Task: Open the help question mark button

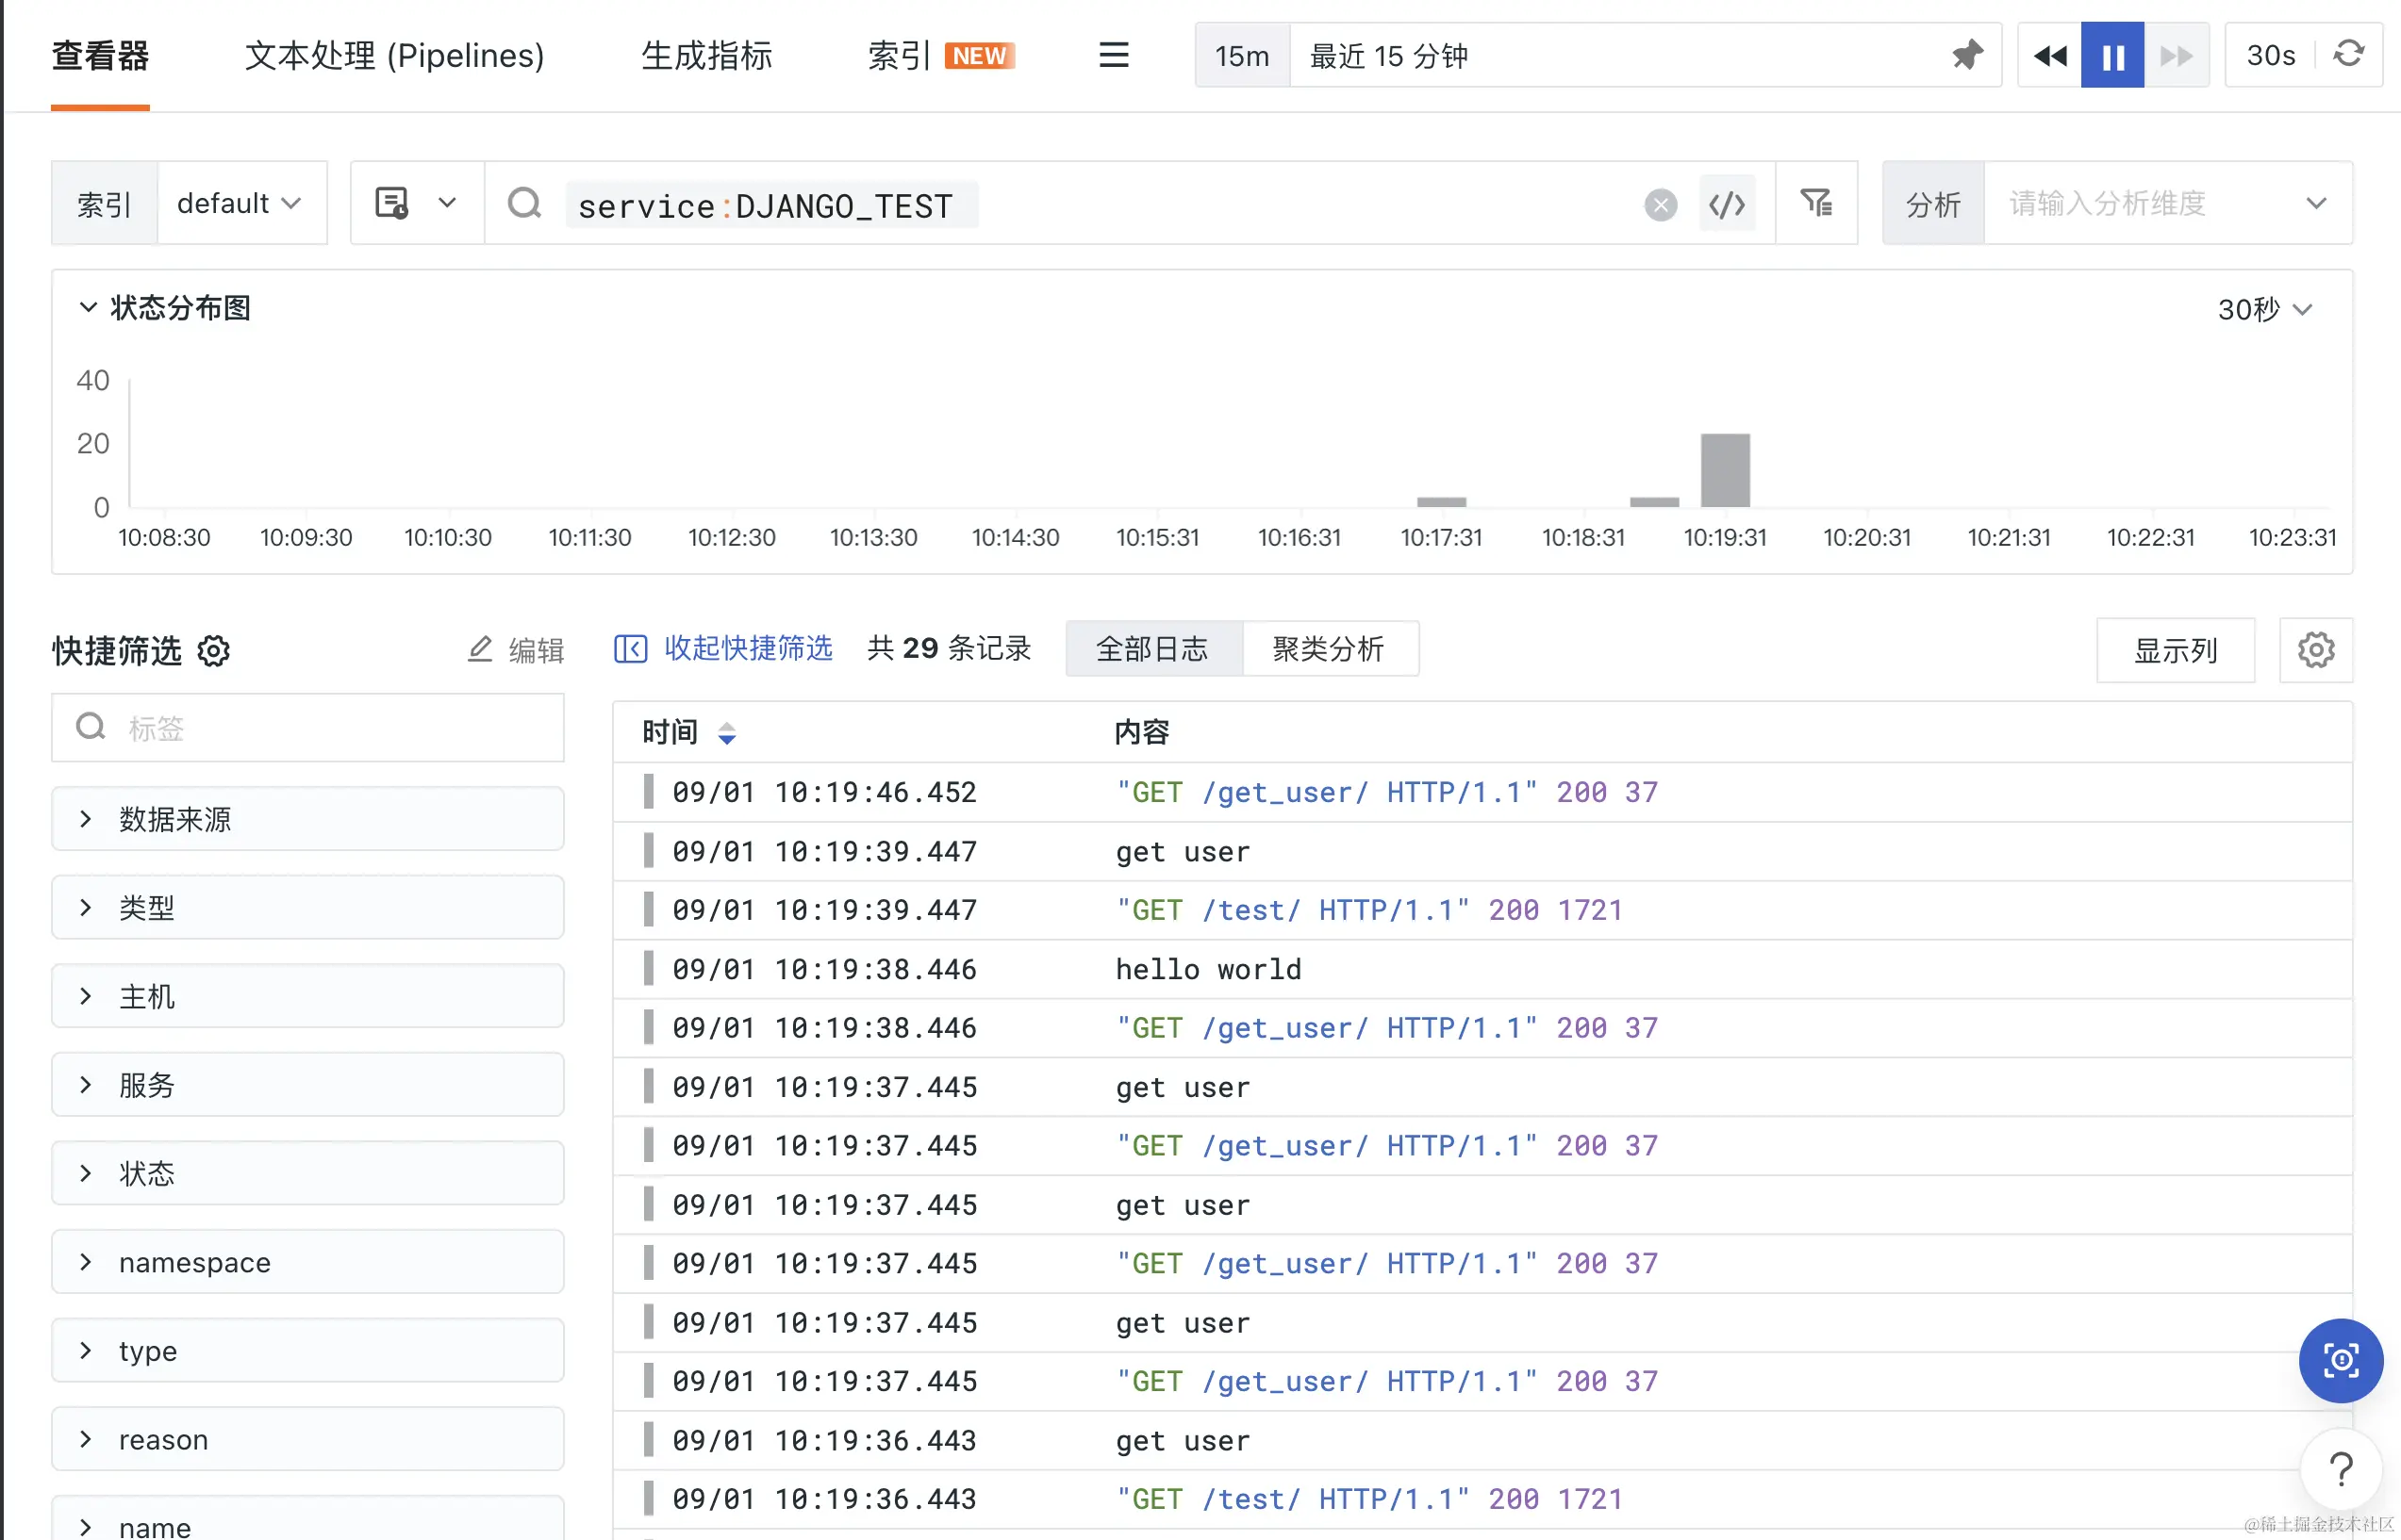Action: point(2341,1470)
